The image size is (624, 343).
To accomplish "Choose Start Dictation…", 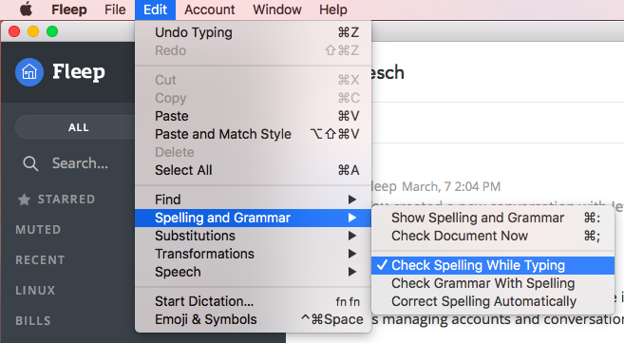I will pos(253,301).
